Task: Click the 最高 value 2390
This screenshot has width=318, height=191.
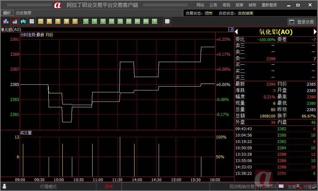Action: click(x=311, y=97)
